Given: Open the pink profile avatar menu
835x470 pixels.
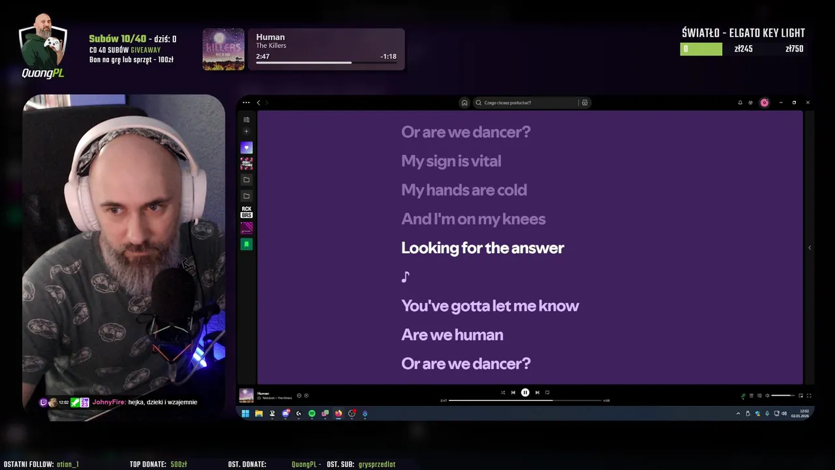Looking at the screenshot, I should pos(765,102).
